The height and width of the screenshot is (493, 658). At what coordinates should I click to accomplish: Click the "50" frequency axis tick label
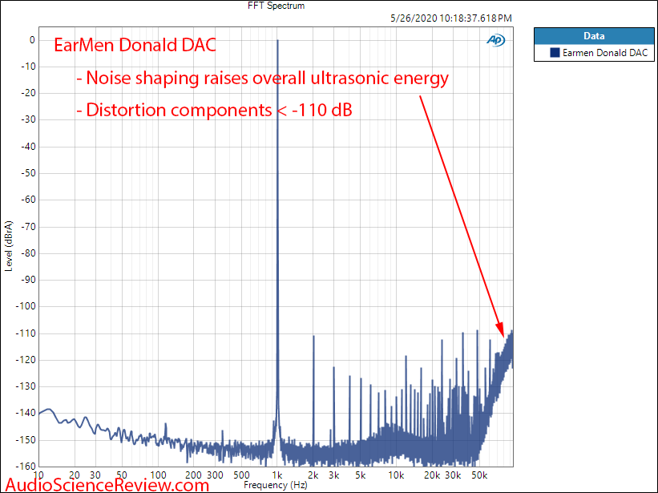click(x=122, y=475)
